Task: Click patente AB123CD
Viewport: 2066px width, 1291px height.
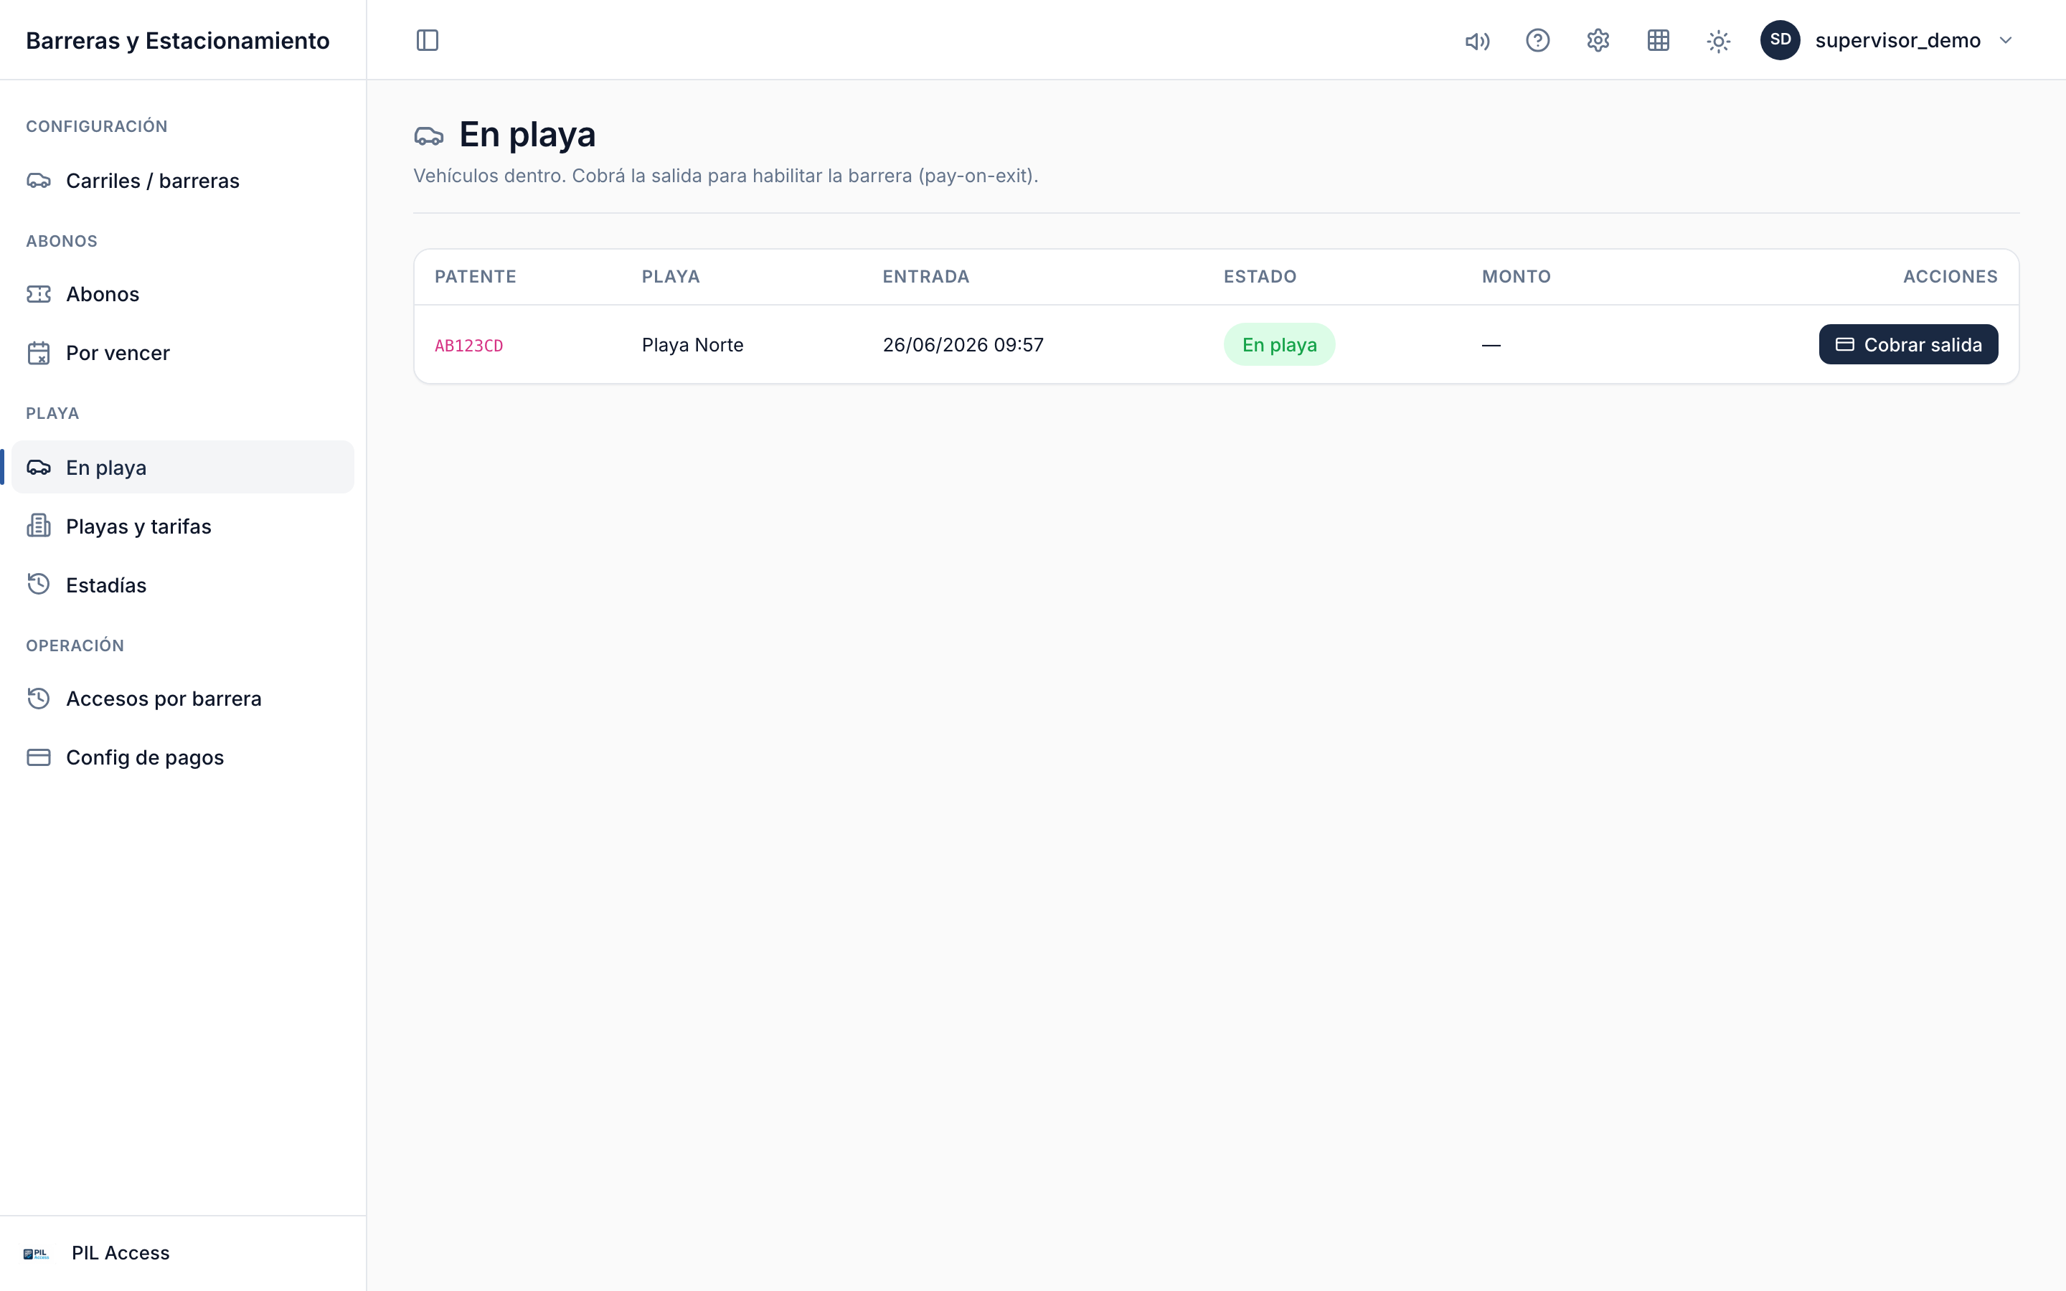Action: 468,345
